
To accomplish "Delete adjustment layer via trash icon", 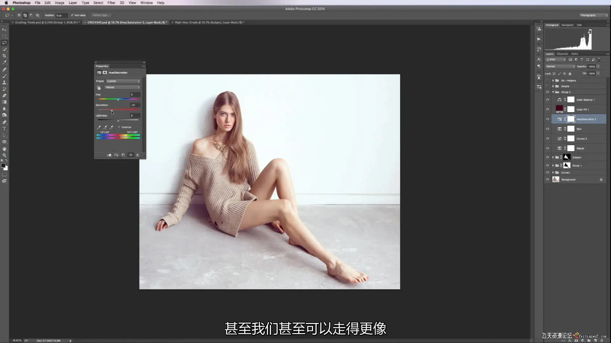I will point(137,155).
